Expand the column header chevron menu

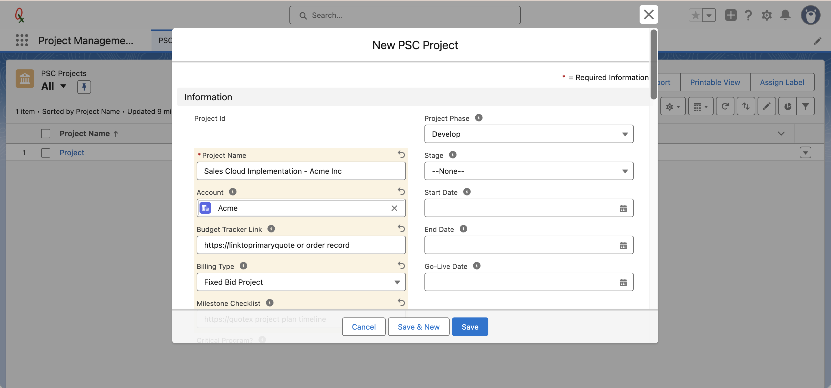[781, 134]
